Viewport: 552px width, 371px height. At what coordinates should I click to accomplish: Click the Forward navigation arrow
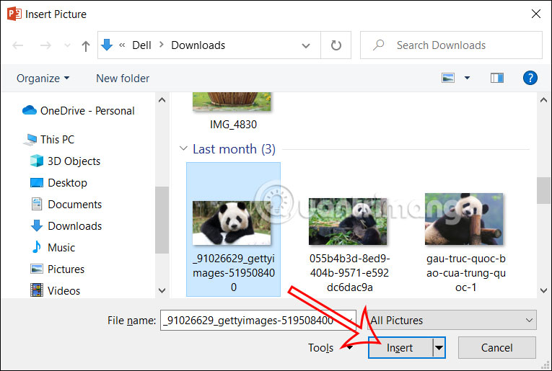coord(45,45)
